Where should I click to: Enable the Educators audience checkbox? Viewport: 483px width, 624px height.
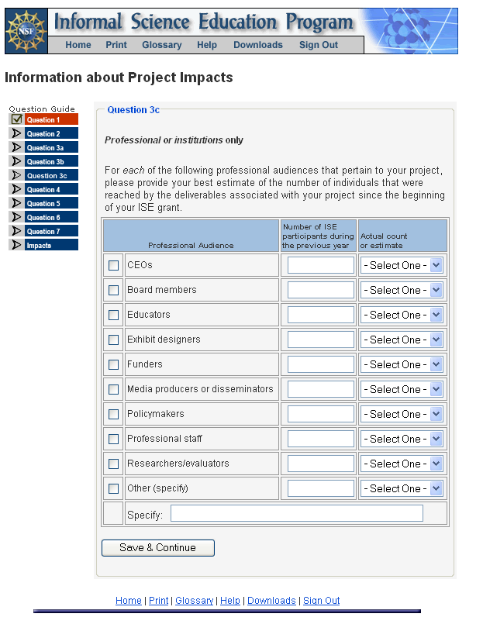(114, 315)
